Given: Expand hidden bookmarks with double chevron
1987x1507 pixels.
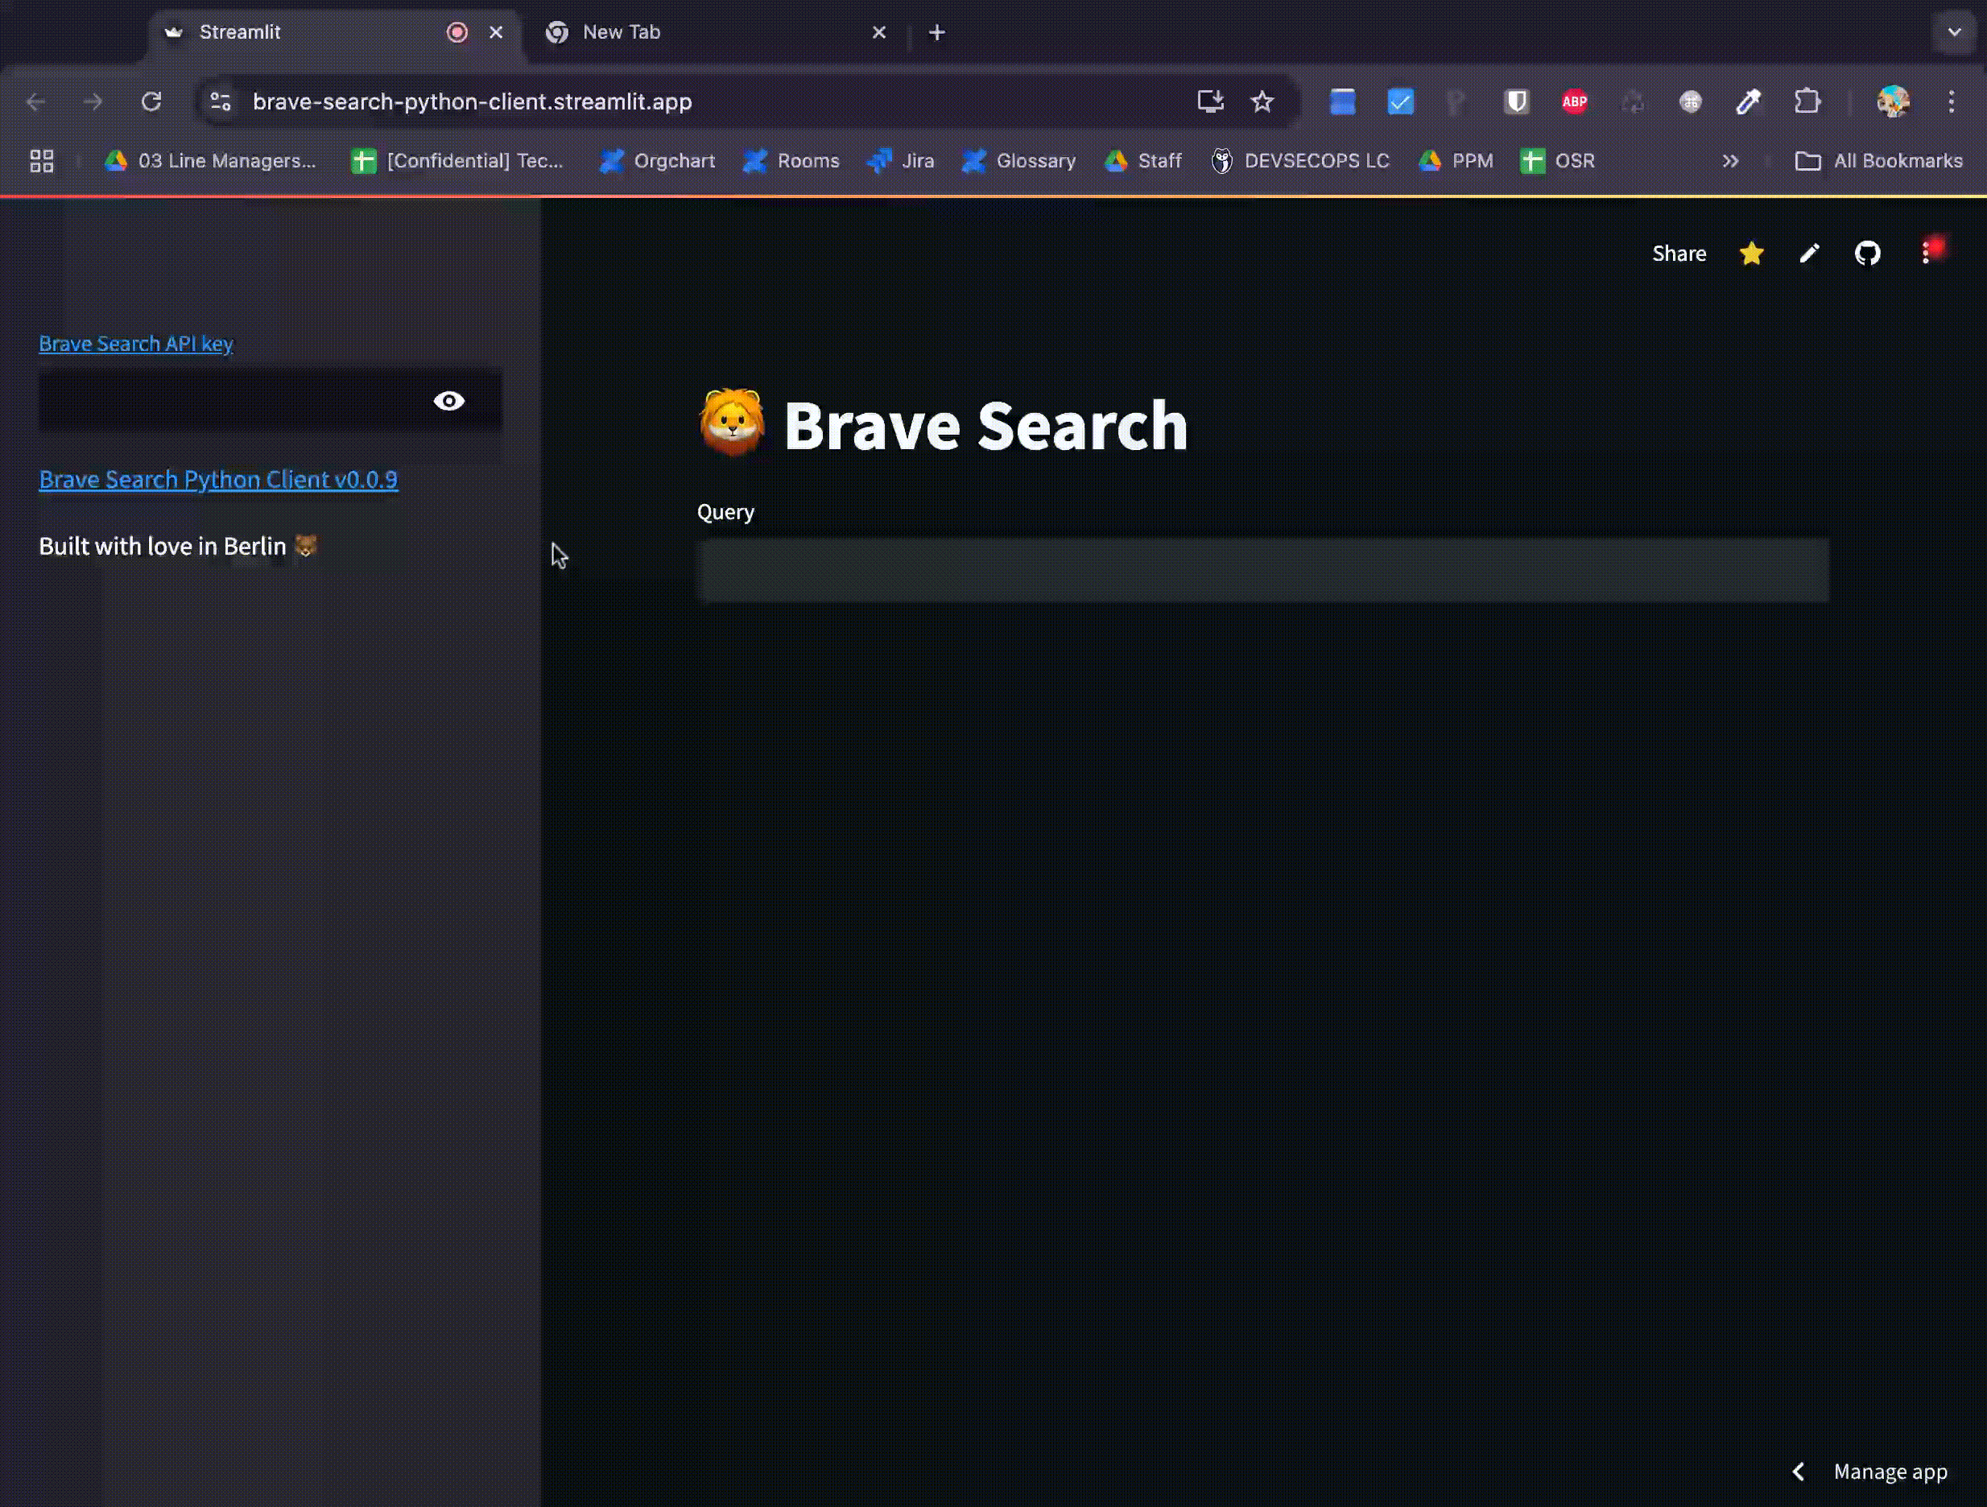Looking at the screenshot, I should click(x=1730, y=161).
